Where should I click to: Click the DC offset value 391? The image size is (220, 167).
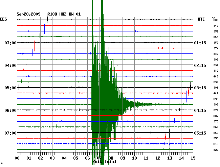tap(216, 88)
